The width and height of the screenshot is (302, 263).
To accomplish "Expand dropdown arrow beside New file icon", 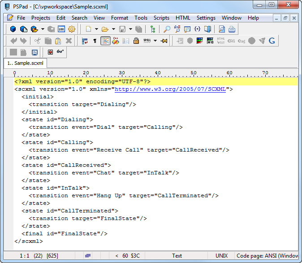I will click(96, 29).
